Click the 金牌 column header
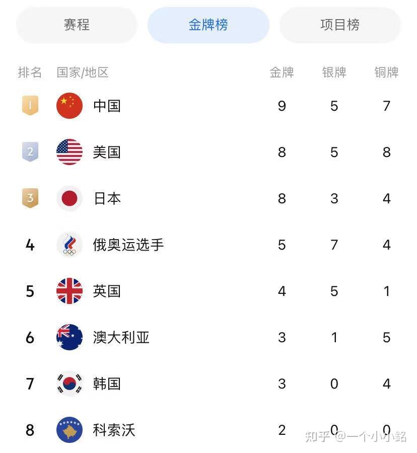This screenshot has width=417, height=453. coord(282,72)
